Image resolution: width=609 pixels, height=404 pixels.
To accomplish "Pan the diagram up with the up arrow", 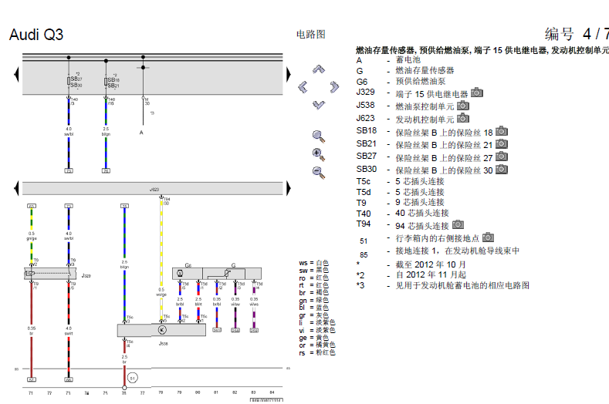I will pos(319,69).
